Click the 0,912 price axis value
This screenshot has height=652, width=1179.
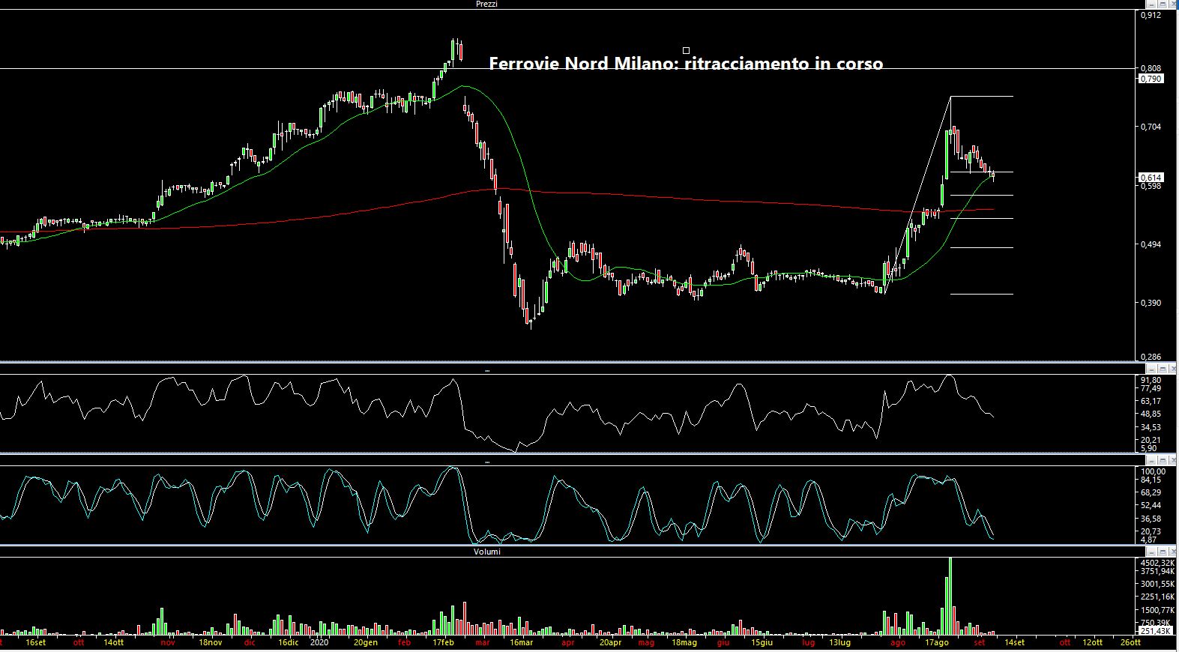(1151, 15)
